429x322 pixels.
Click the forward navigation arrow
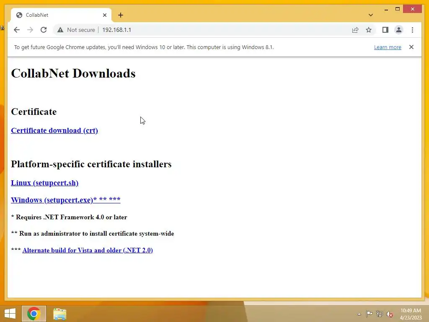click(x=30, y=30)
